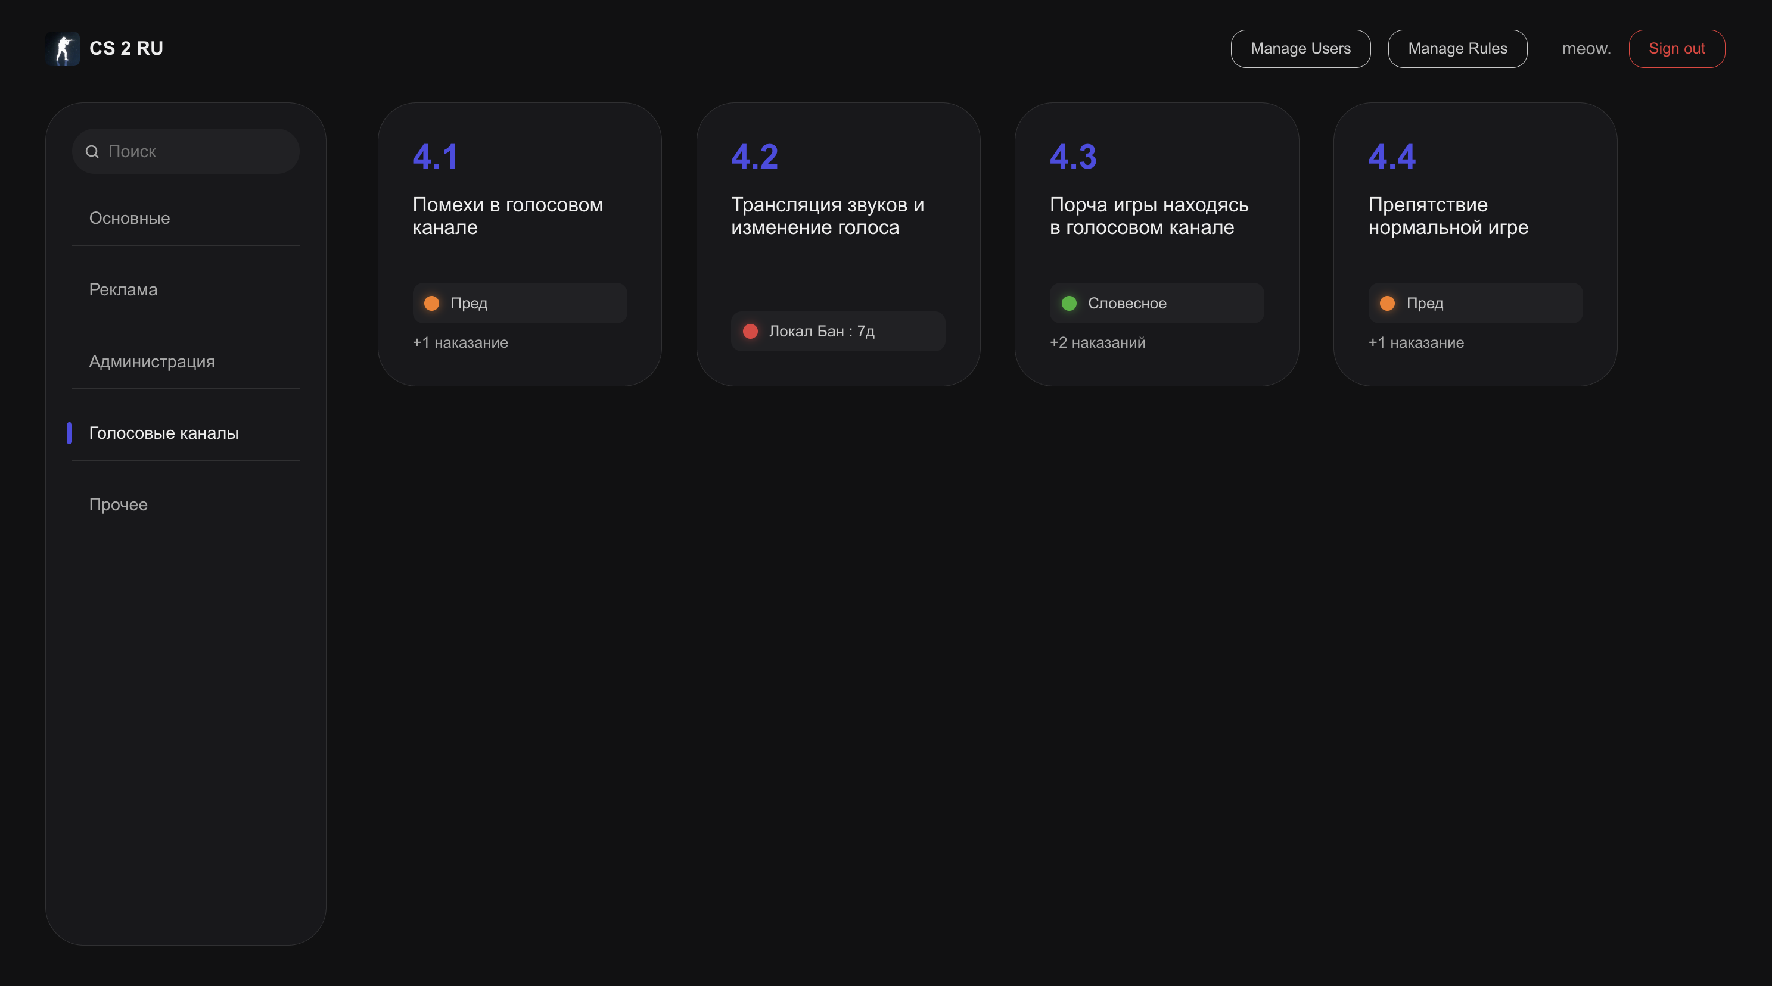Screen dimensions: 1772x986
Task: Select Реклама in the sidebar
Action: tap(123, 289)
